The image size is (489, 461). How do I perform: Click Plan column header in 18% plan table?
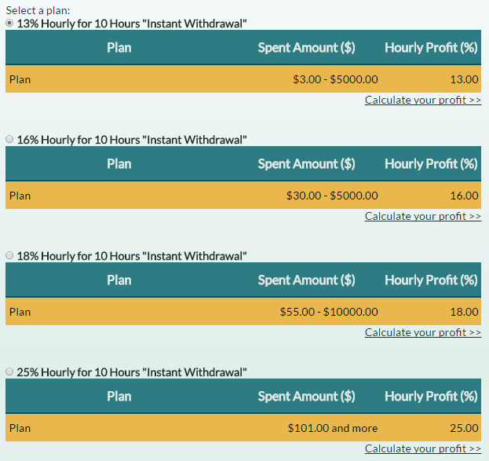[119, 280]
